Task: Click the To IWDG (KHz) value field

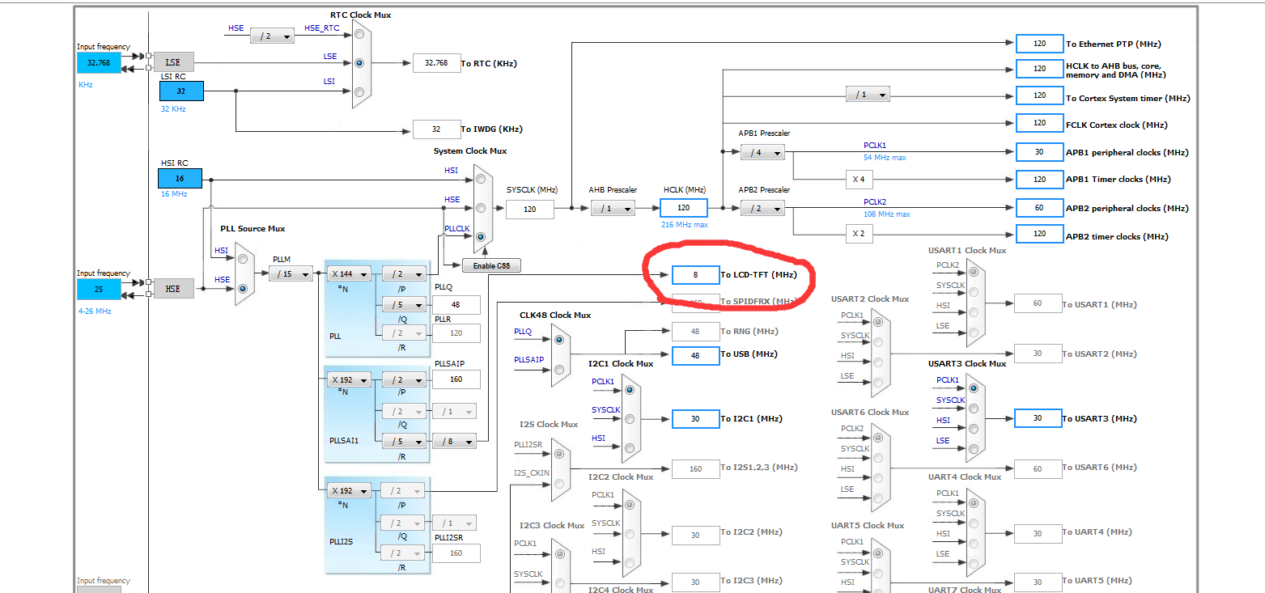Action: click(436, 129)
